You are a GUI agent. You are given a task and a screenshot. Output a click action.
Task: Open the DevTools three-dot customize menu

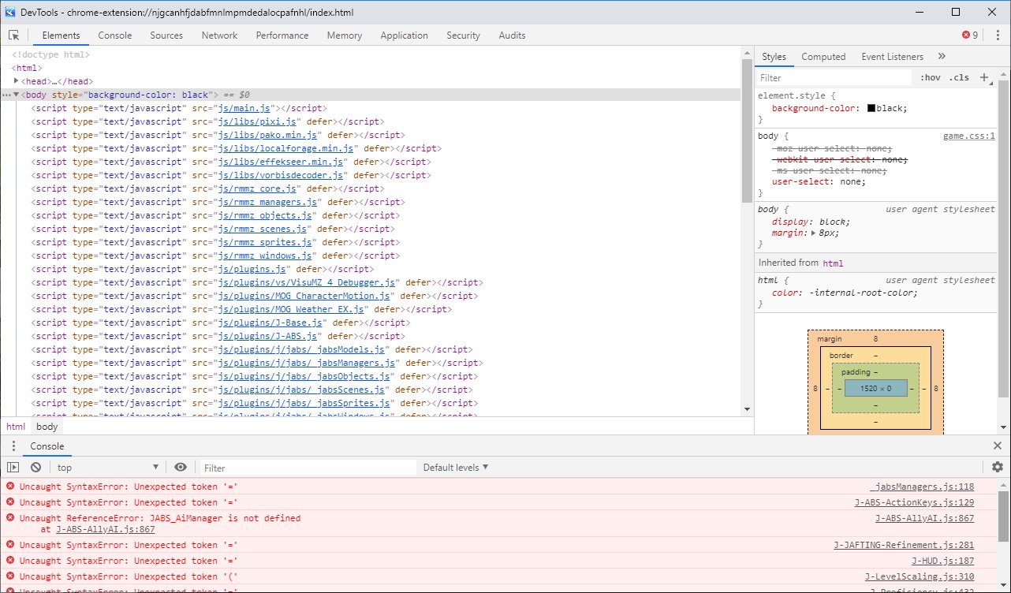coord(998,35)
